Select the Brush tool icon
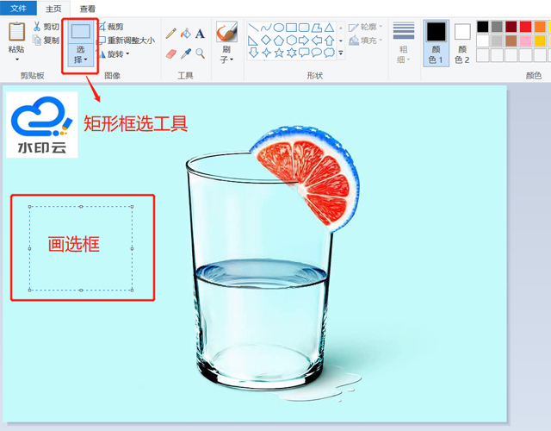 226,32
